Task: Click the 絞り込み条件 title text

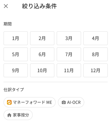Action: pos(39,6)
